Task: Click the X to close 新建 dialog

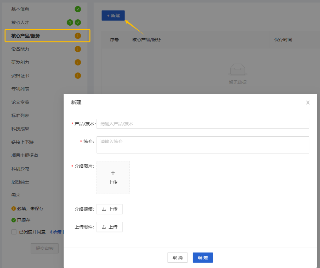Action: (x=308, y=103)
